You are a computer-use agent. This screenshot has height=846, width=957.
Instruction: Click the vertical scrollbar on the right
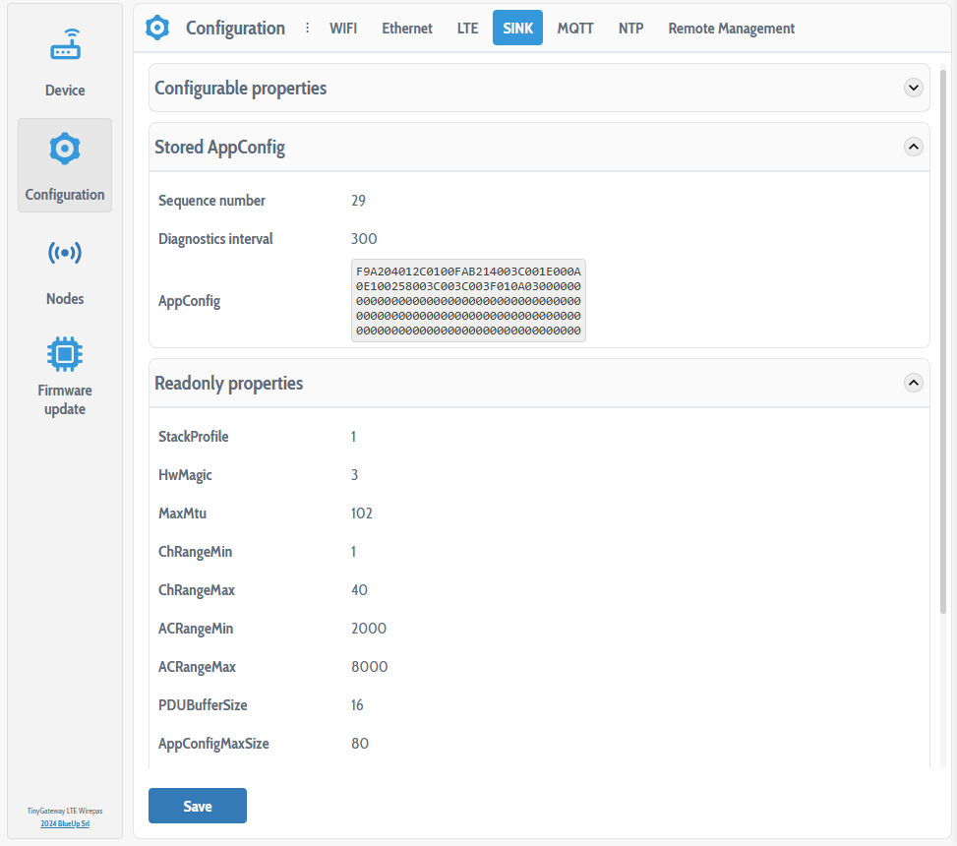click(x=943, y=344)
